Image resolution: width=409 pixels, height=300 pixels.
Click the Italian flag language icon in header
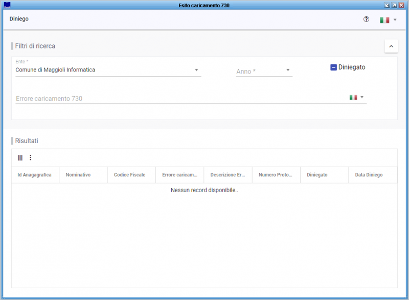384,20
